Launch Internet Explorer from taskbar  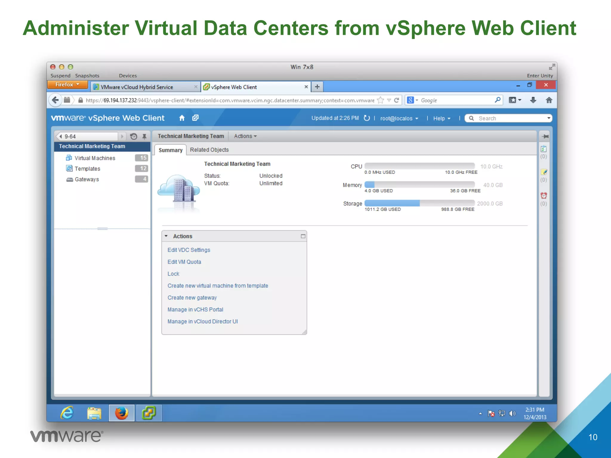[67, 413]
